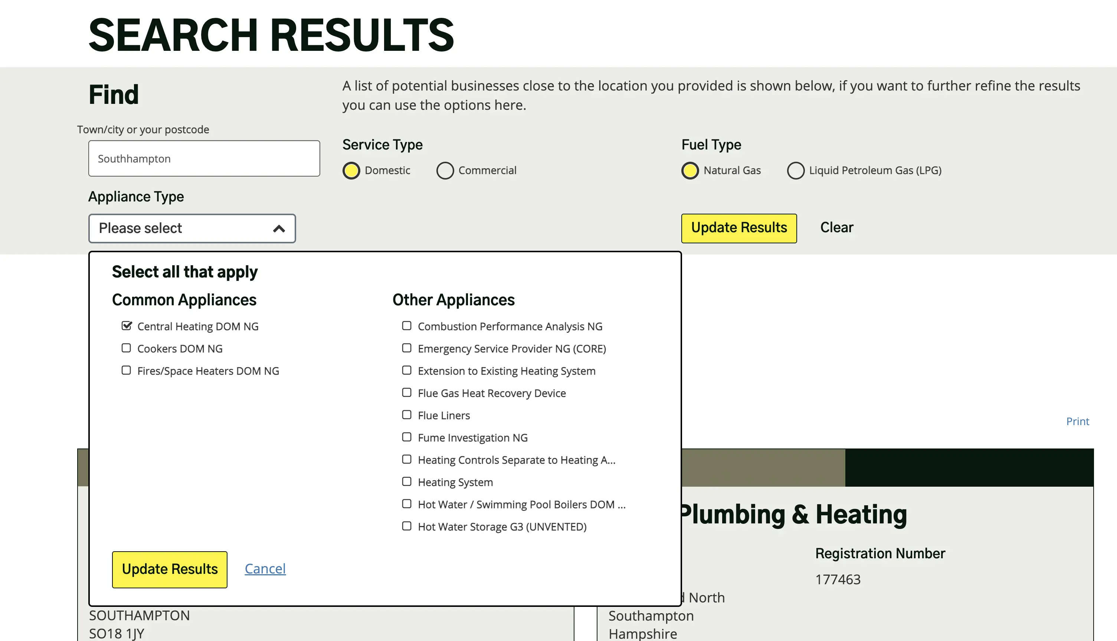Select the Domestic service type
This screenshot has height=641, width=1117.
[351, 171]
